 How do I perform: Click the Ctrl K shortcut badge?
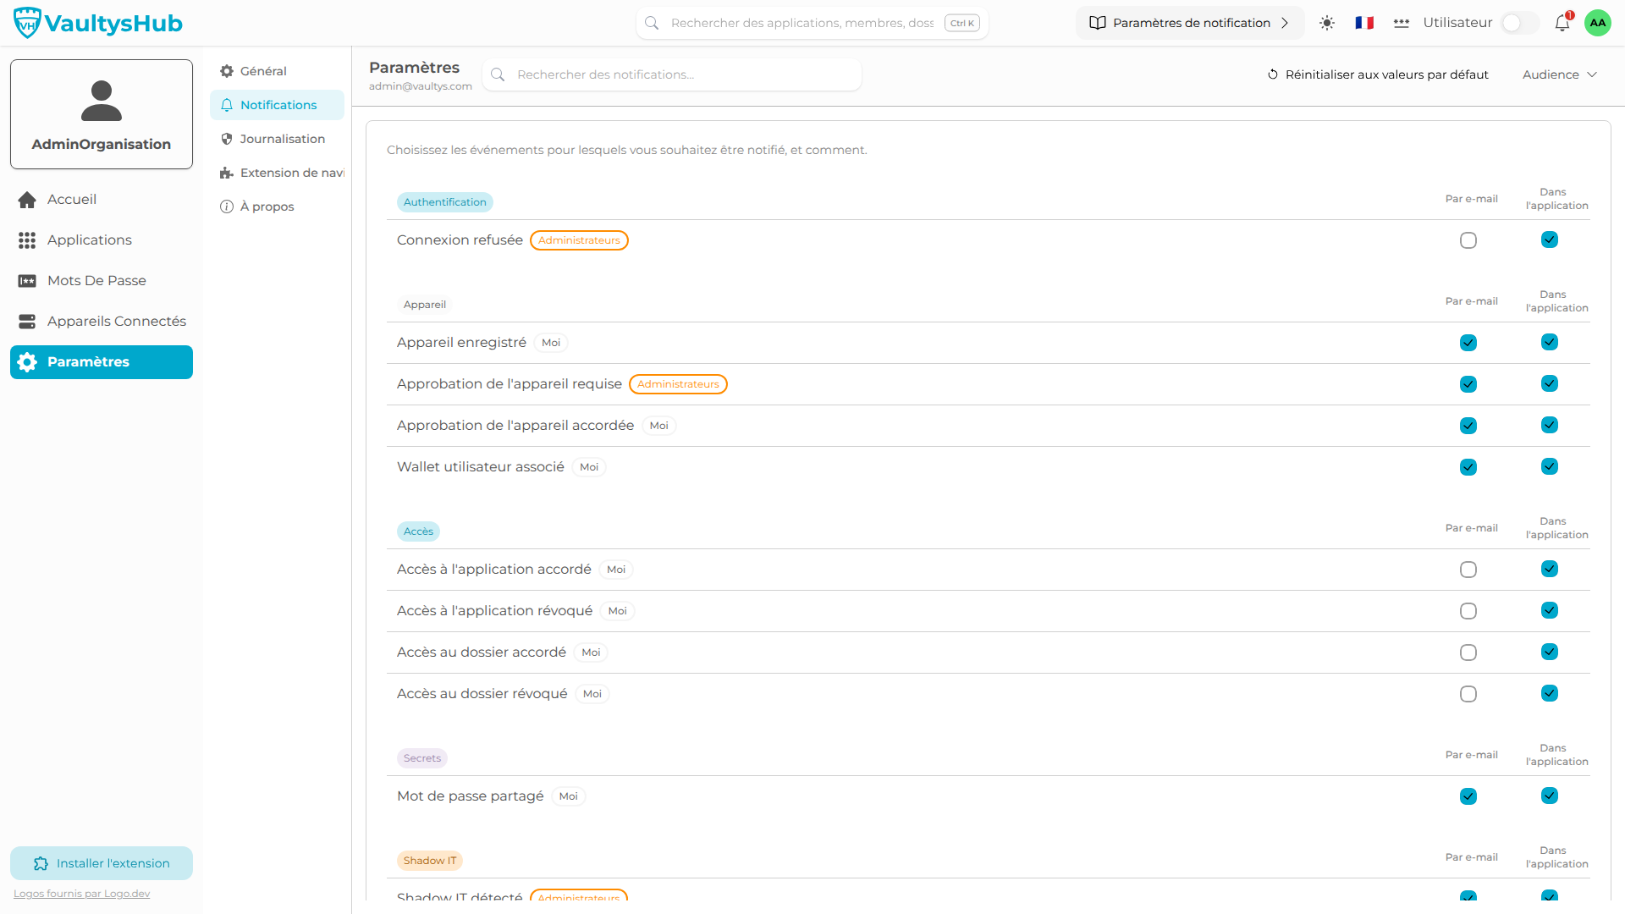(962, 23)
